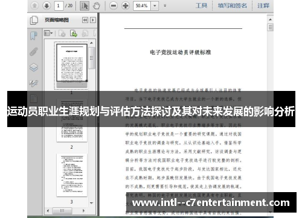Screen dimensions: 302x218
Task: Go to the previous page with up arrow
Action: coord(34,5)
